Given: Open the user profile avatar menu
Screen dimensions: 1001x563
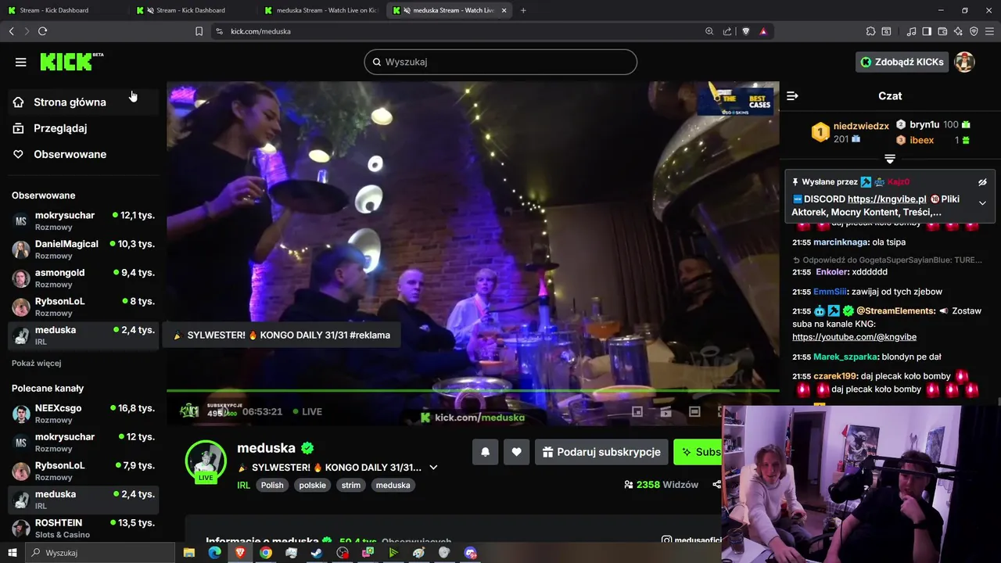Looking at the screenshot, I should click(x=964, y=62).
